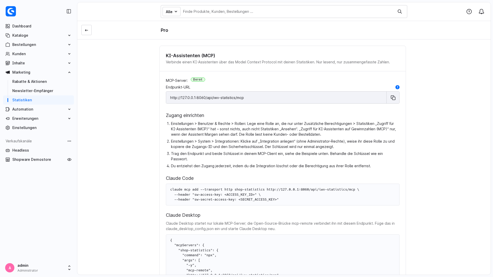Screen dimensions: 493x277
Task: Go back with the arrow button
Action: point(87,30)
